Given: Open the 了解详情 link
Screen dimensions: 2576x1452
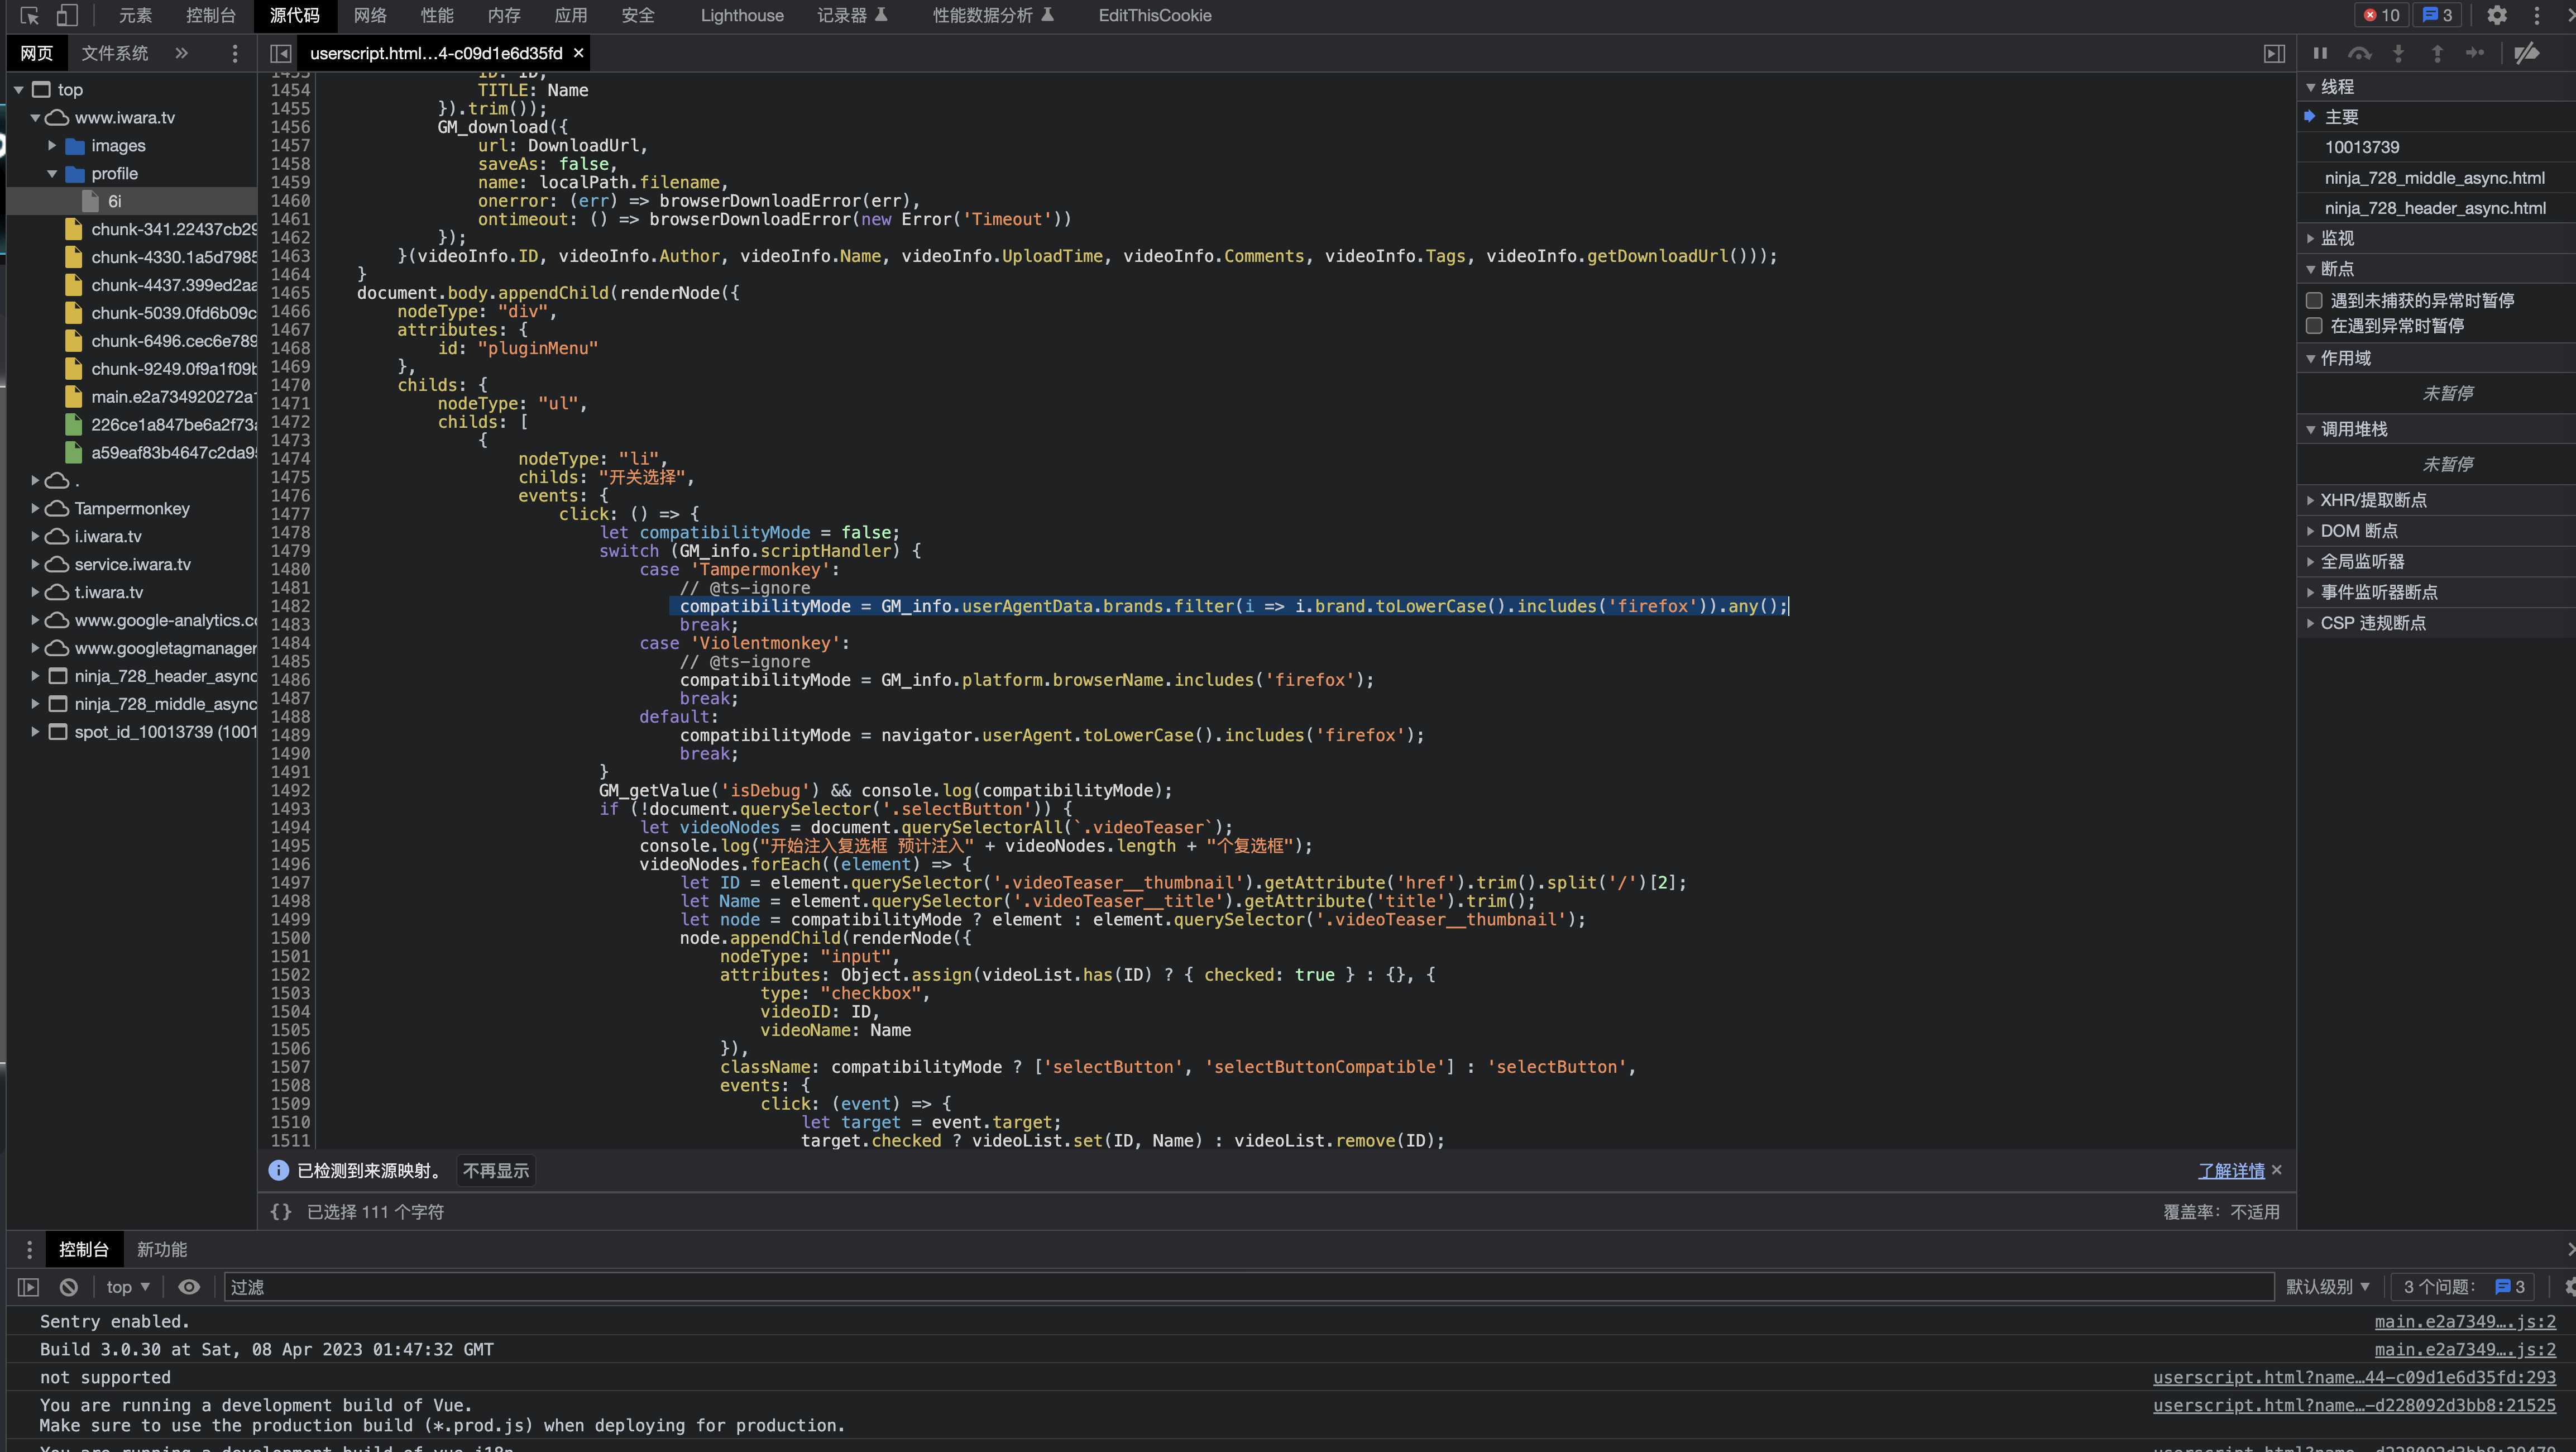Looking at the screenshot, I should click(x=2230, y=1170).
